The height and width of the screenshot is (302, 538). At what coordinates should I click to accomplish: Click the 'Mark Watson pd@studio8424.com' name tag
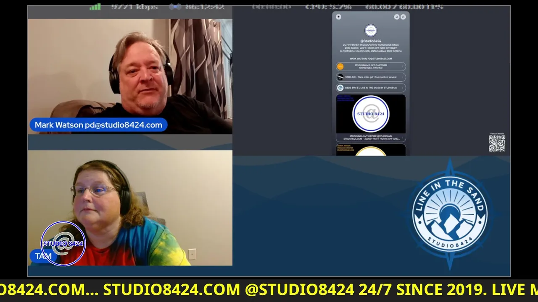[98, 125]
